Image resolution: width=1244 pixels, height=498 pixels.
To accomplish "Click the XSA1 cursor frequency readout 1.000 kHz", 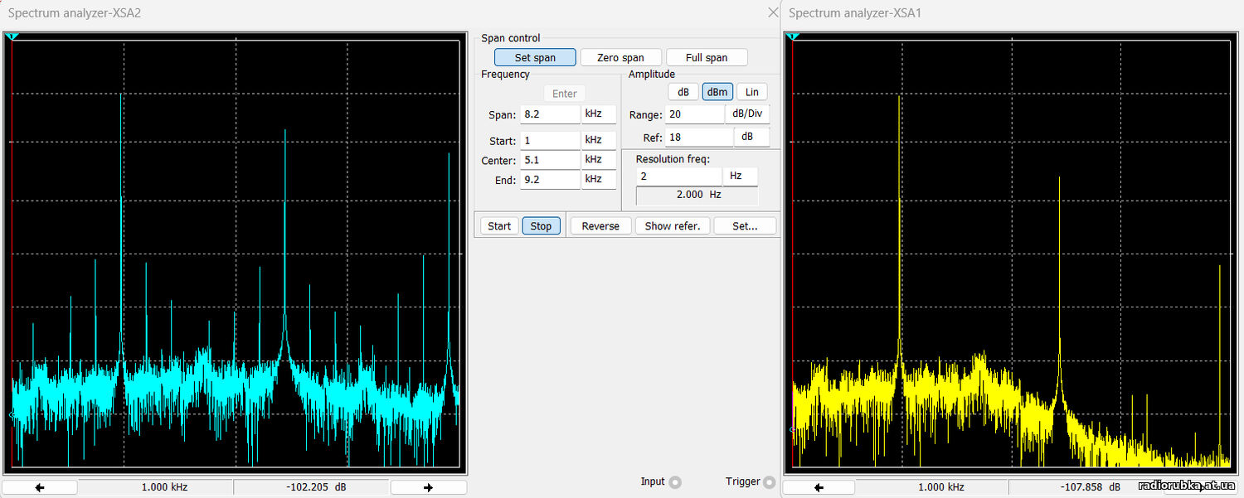I will 933,487.
